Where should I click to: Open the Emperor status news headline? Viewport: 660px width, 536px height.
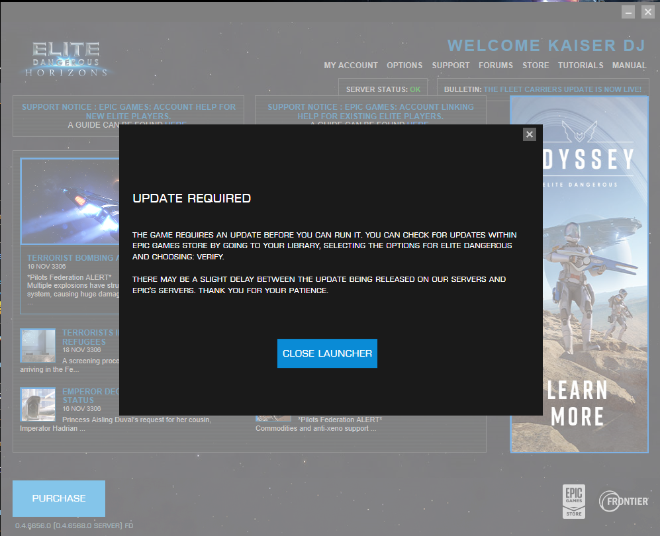click(x=91, y=396)
